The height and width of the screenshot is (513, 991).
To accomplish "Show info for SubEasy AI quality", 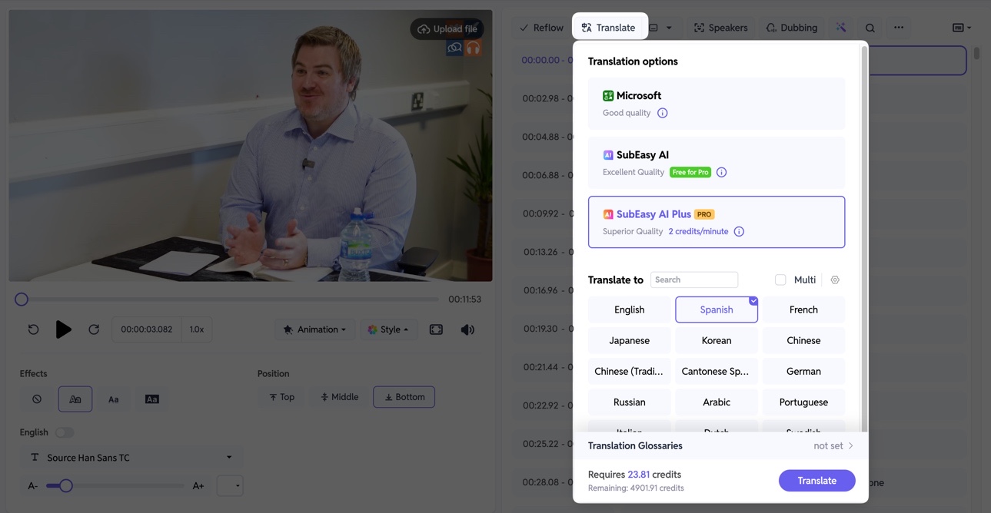I will pyautogui.click(x=721, y=172).
